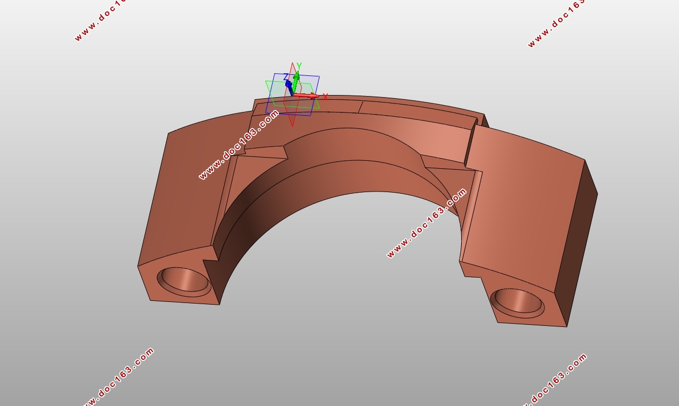Click the green Y axis arrow of the triad
Viewport: 679px width, 406px height.
pyautogui.click(x=295, y=81)
